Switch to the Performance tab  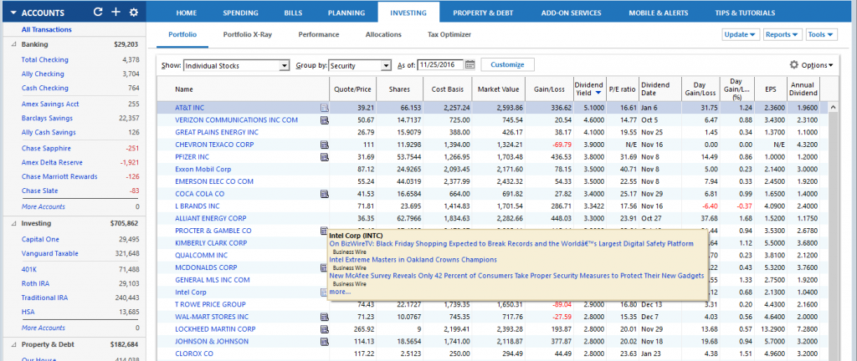[x=319, y=34]
